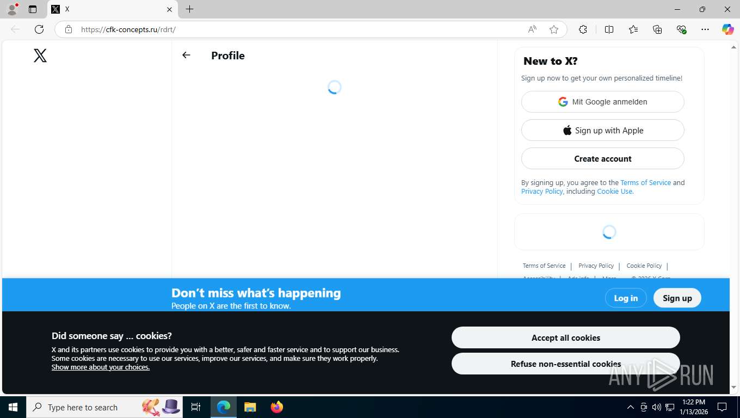The image size is (740, 418).
Task: Click the browser back button
Action: [15, 29]
